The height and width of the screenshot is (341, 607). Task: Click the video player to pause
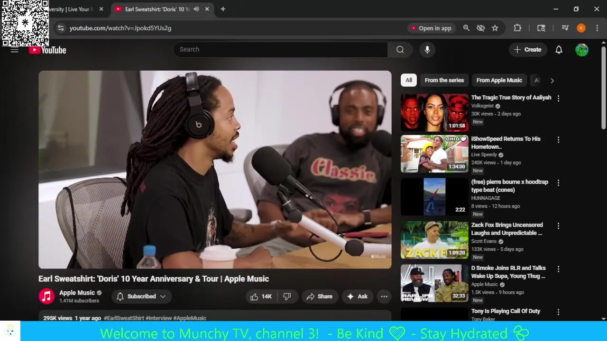click(x=215, y=170)
